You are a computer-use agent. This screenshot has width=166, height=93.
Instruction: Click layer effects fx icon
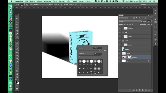[133, 90]
